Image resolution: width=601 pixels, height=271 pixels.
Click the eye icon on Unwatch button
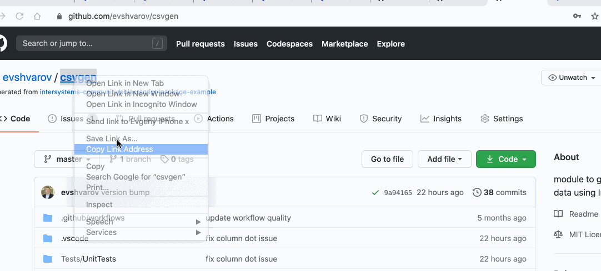coord(552,78)
